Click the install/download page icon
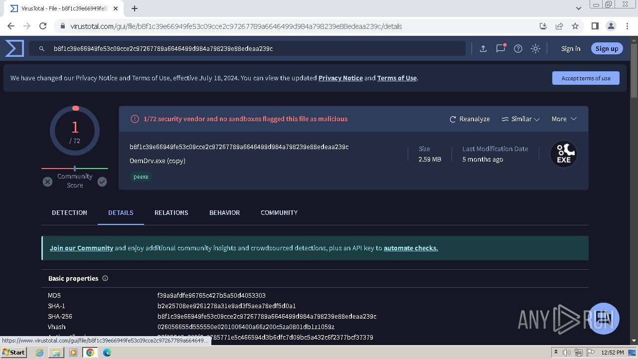The height and width of the screenshot is (359, 638). [543, 26]
